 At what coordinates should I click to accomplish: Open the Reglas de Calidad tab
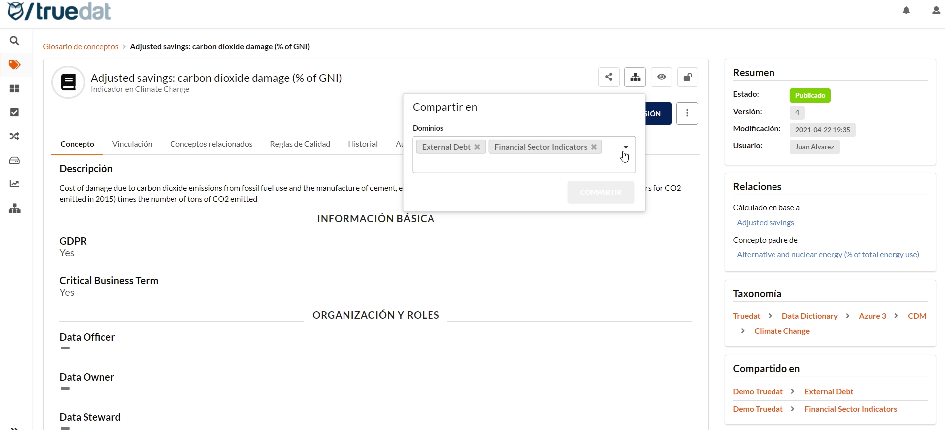[300, 144]
